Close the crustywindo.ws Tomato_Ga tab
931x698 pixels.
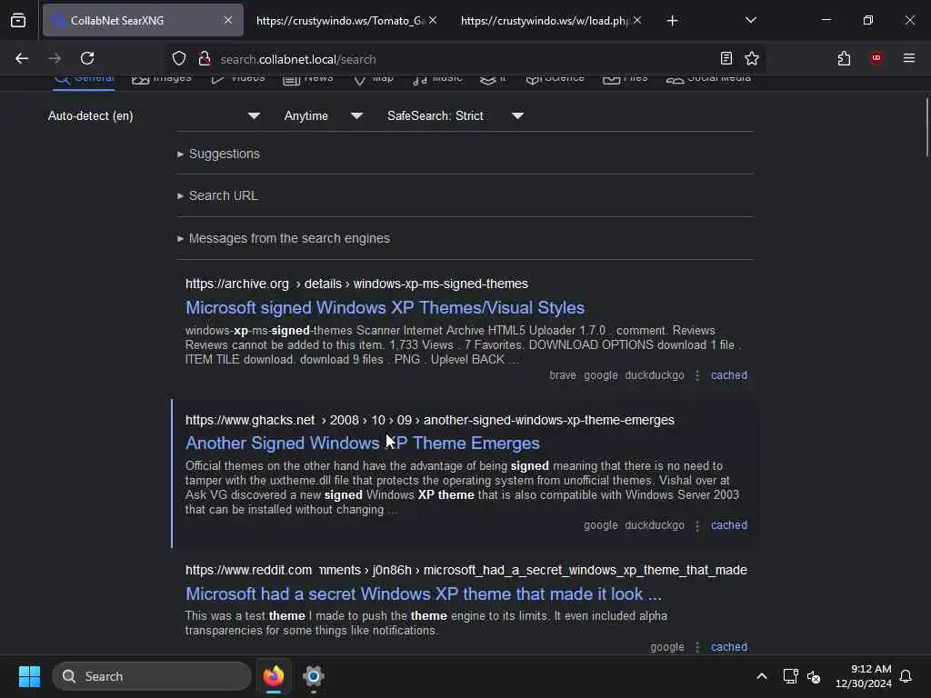point(433,20)
